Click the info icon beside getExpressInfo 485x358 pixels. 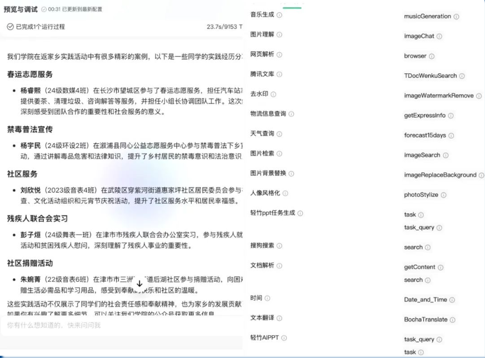(451, 115)
